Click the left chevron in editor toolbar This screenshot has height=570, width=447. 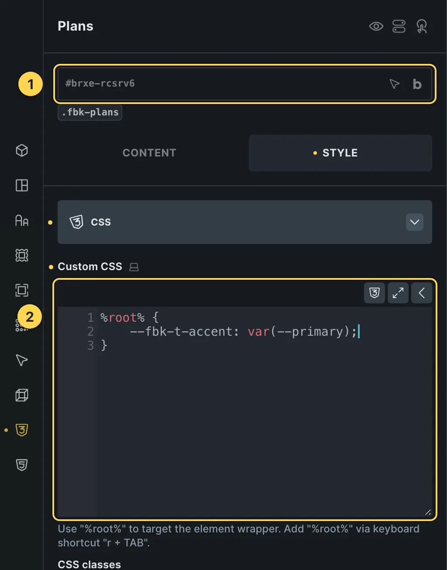(422, 293)
